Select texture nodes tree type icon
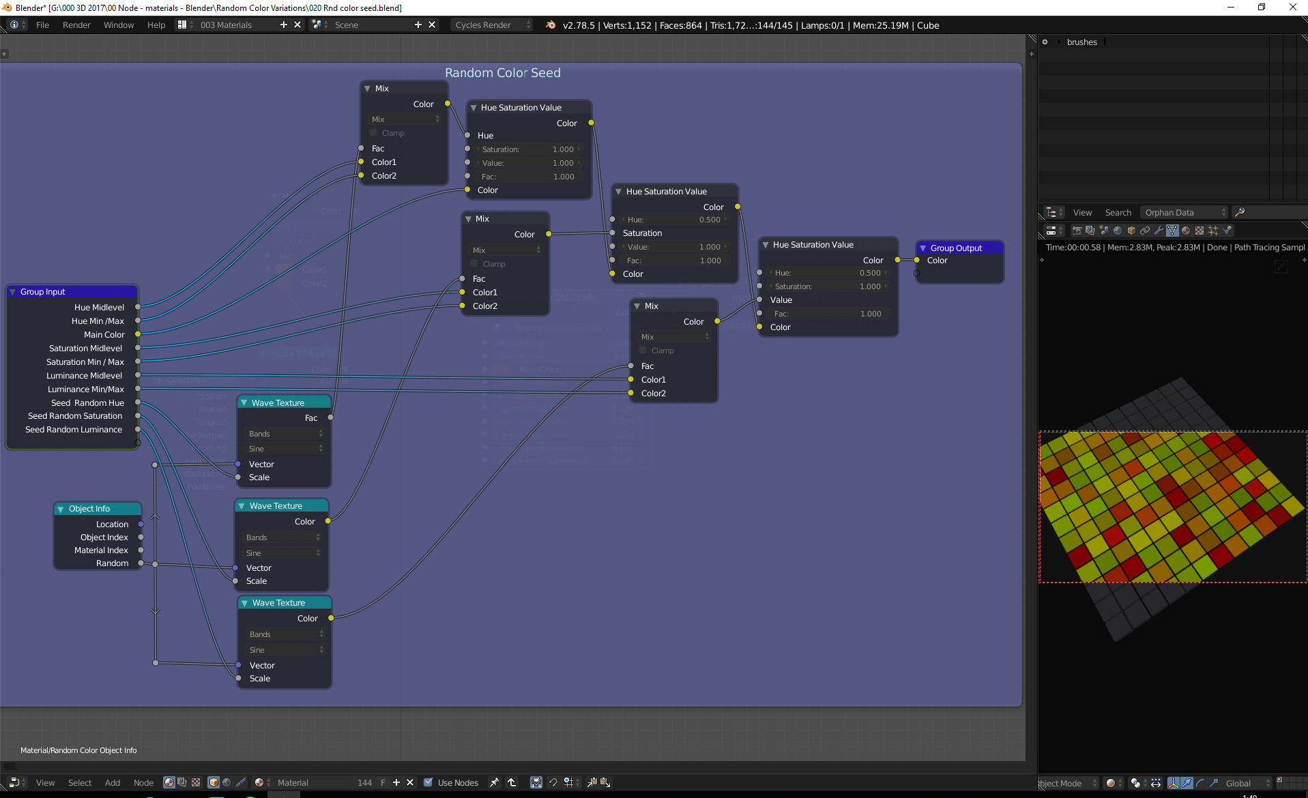The height and width of the screenshot is (798, 1308). (196, 782)
